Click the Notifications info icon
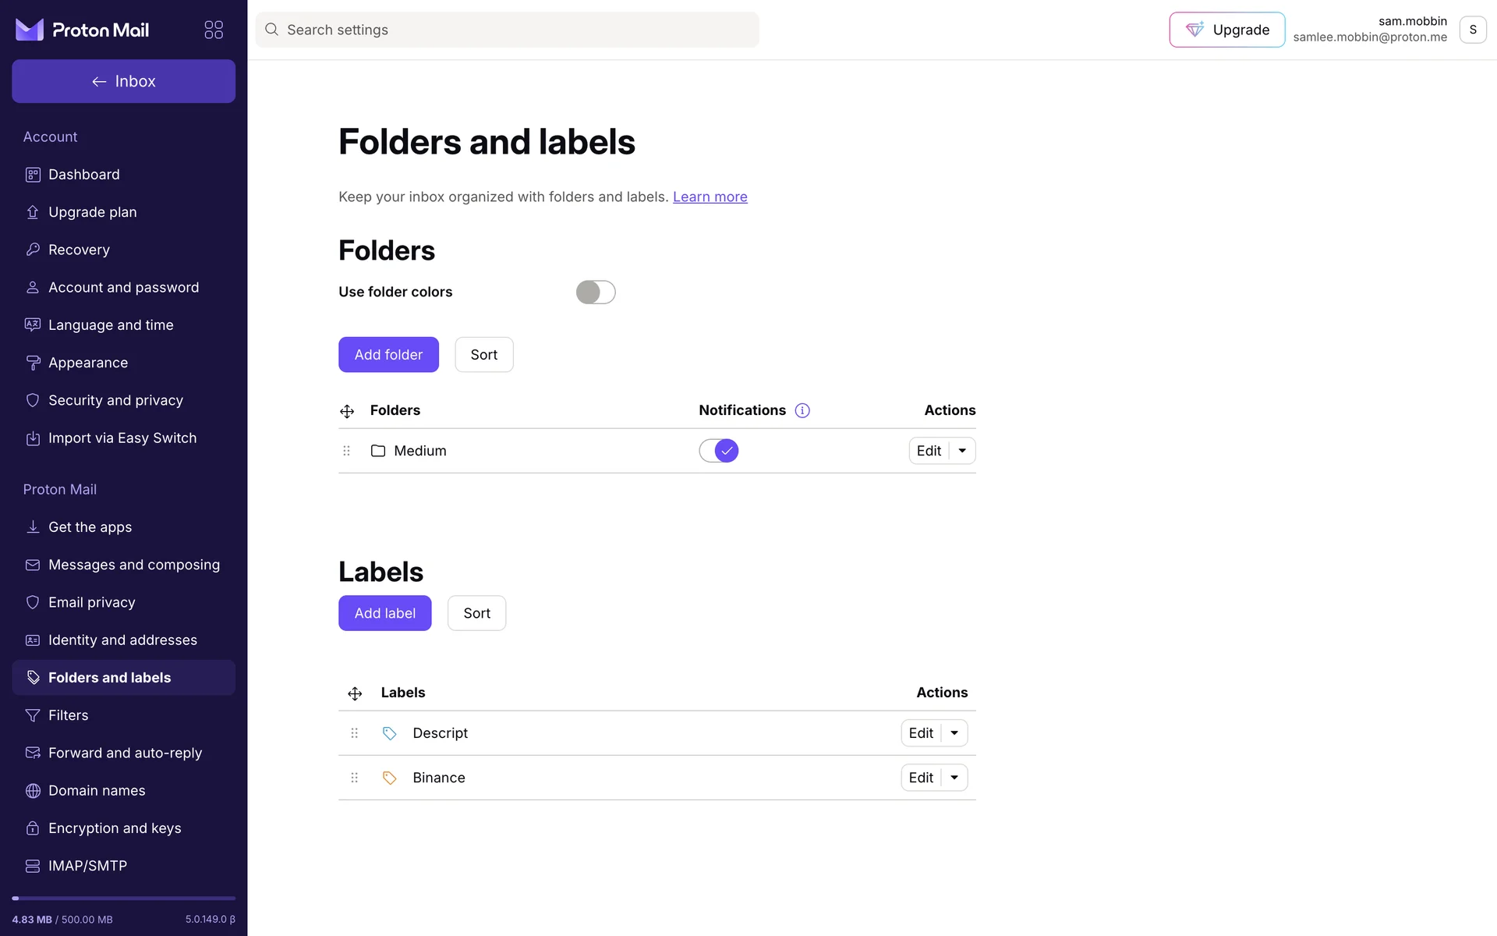Image resolution: width=1497 pixels, height=936 pixels. click(802, 410)
